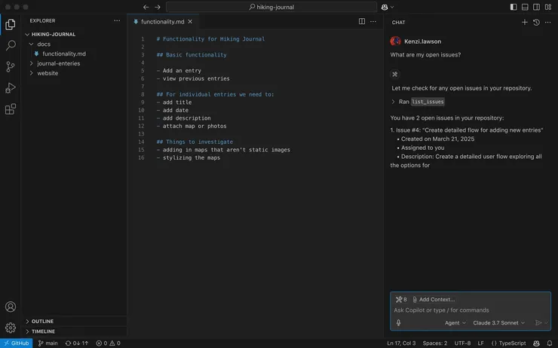Click the Ask Copilot input field
The width and height of the screenshot is (558, 348).
(468, 310)
